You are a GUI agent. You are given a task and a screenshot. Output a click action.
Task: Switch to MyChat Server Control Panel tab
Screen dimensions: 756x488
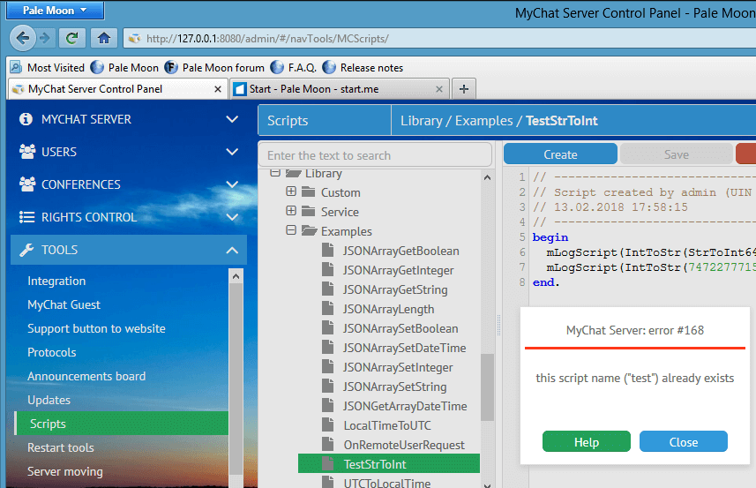(117, 89)
